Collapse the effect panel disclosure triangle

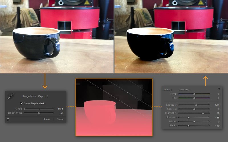219,89
